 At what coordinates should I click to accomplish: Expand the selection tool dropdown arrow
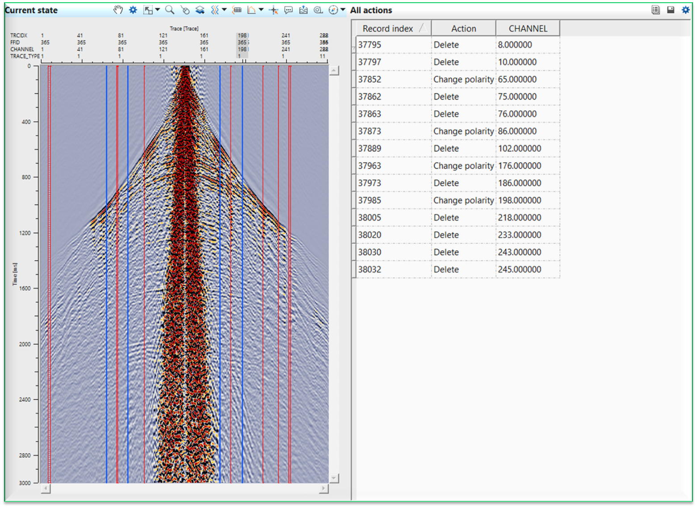click(157, 9)
